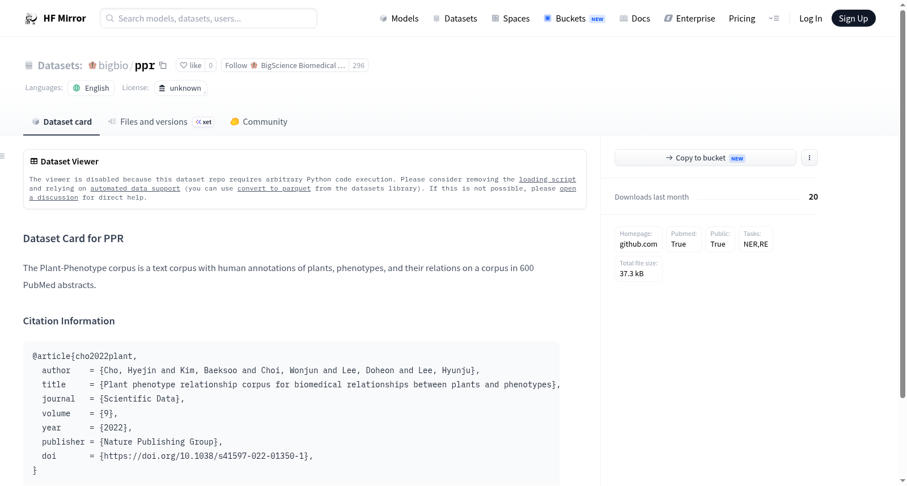
Task: Click the Dataset Card for PPR heading
Action: point(73,238)
